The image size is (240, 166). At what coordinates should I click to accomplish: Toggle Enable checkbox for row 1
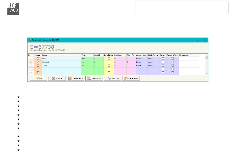click(38, 59)
